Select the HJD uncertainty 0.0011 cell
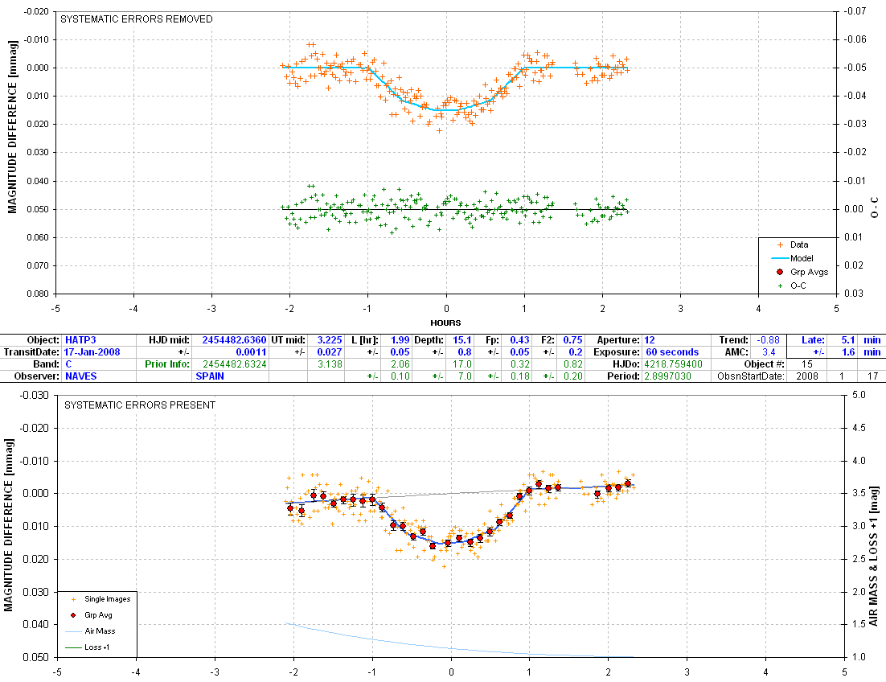The height and width of the screenshot is (682, 886). click(251, 352)
